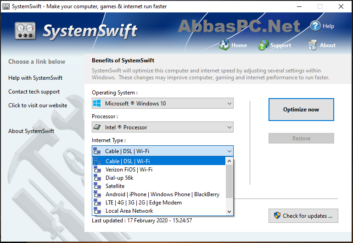The width and height of the screenshot is (353, 243).
Task: Click the dropdown list scroll down arrow
Action: tap(229, 211)
